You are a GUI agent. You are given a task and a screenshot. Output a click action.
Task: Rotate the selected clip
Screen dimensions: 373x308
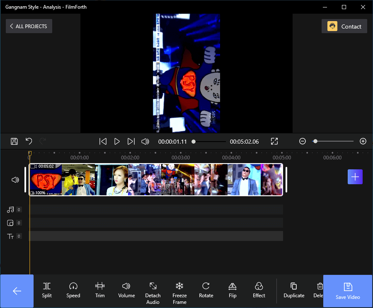[x=206, y=290]
